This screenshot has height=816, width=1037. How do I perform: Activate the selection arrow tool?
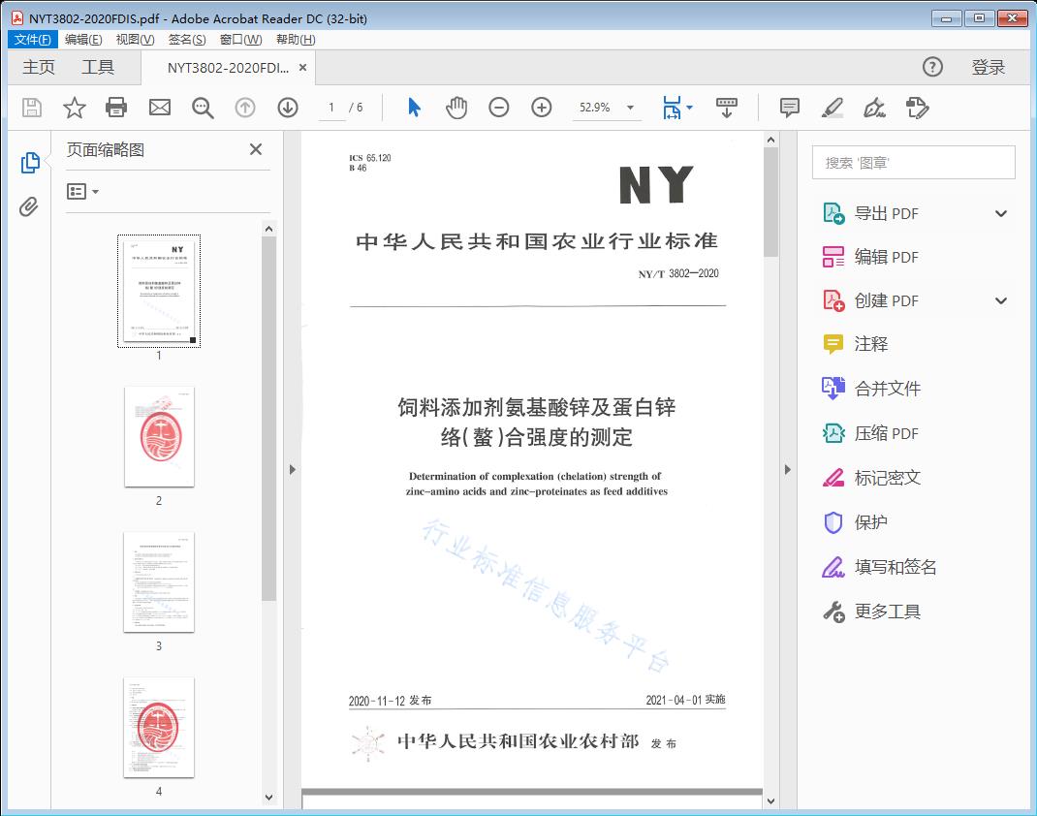click(x=412, y=108)
